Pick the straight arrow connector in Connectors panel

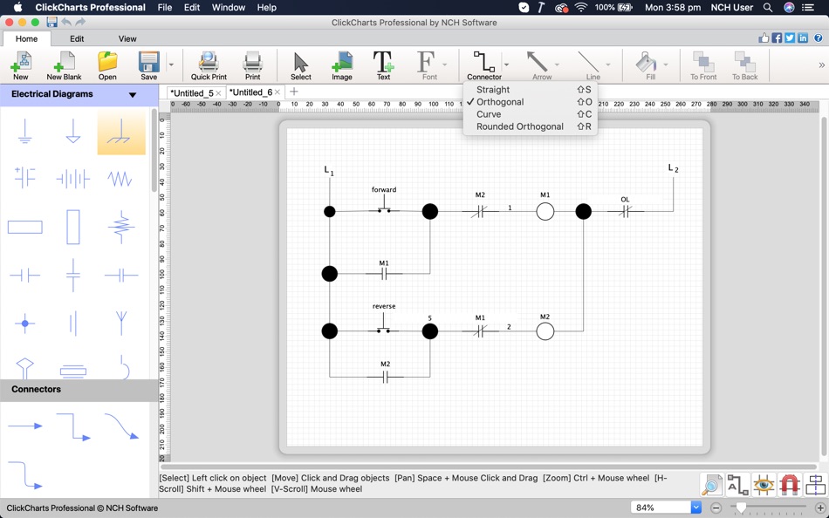click(x=24, y=426)
